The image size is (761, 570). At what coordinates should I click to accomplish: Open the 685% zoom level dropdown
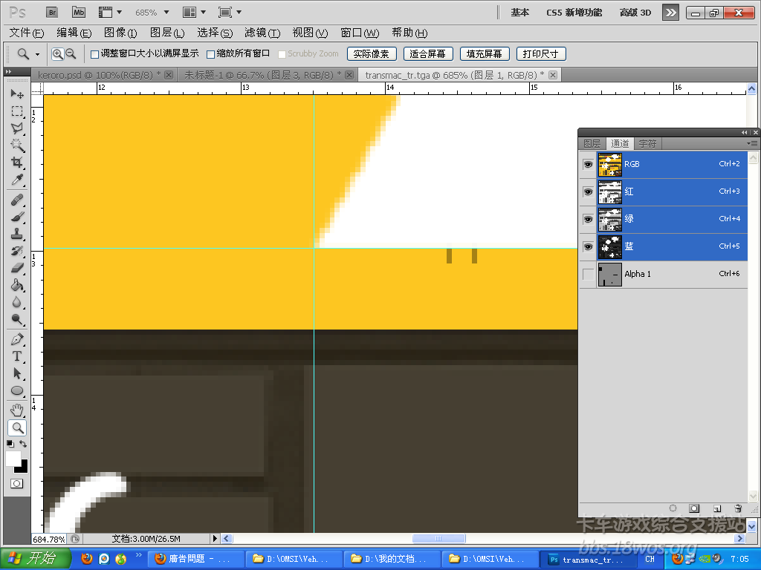152,13
